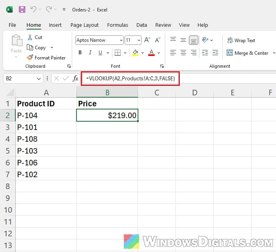276x252 pixels.
Task: Toggle the Bottom Align button
Action: tap(194, 40)
